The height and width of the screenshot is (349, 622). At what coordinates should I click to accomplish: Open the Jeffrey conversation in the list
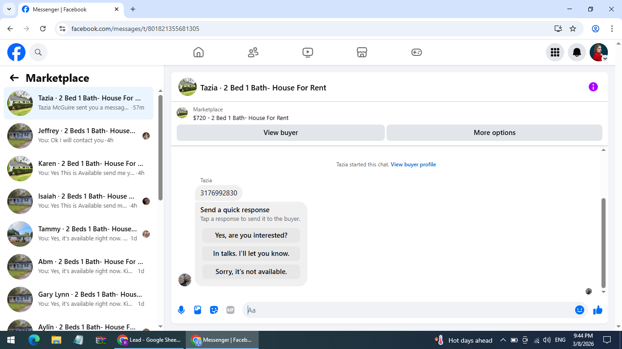point(79,136)
